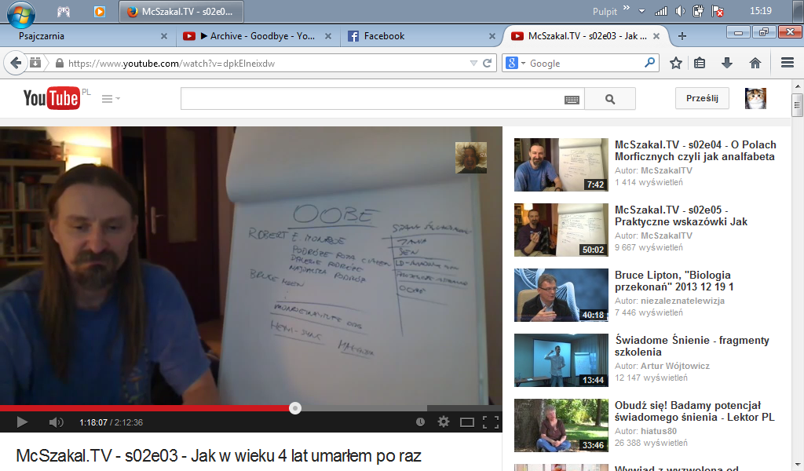Image resolution: width=804 pixels, height=471 pixels.
Task: Go back with browser back arrow
Action: [16, 63]
